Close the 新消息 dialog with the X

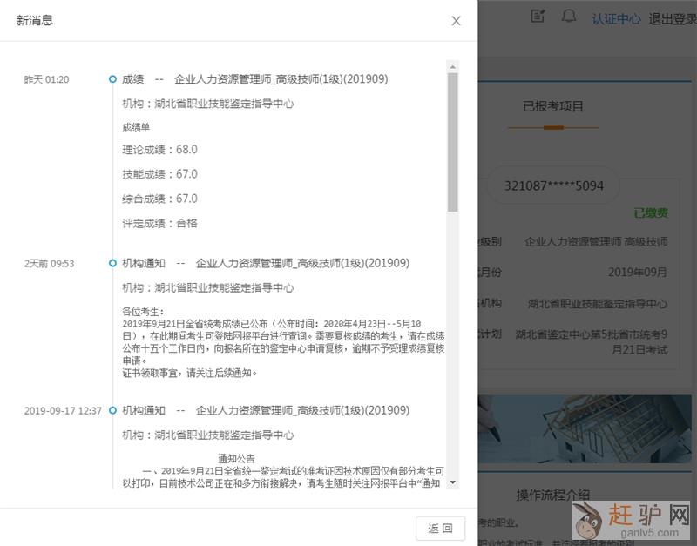click(456, 21)
